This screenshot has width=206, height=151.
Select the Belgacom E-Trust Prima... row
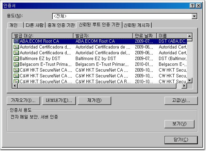pyautogui.click(x=100, y=64)
